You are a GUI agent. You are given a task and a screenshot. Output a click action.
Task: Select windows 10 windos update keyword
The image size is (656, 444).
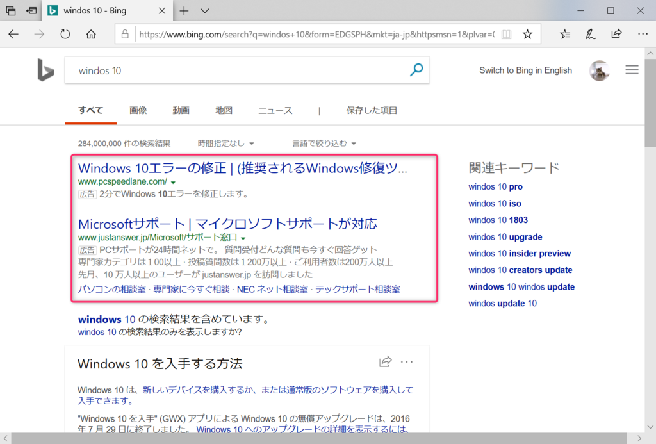521,286
